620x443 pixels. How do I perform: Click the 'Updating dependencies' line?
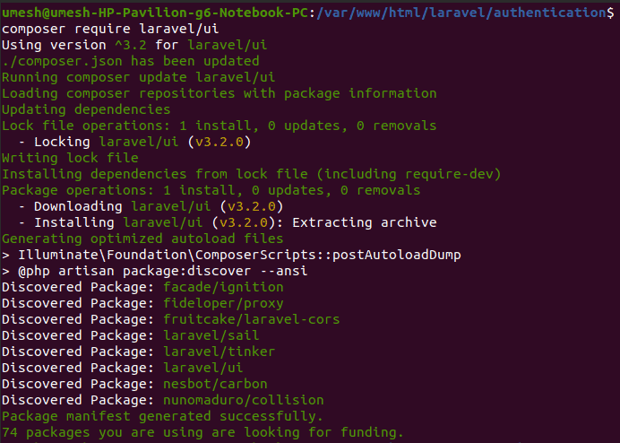point(86,109)
